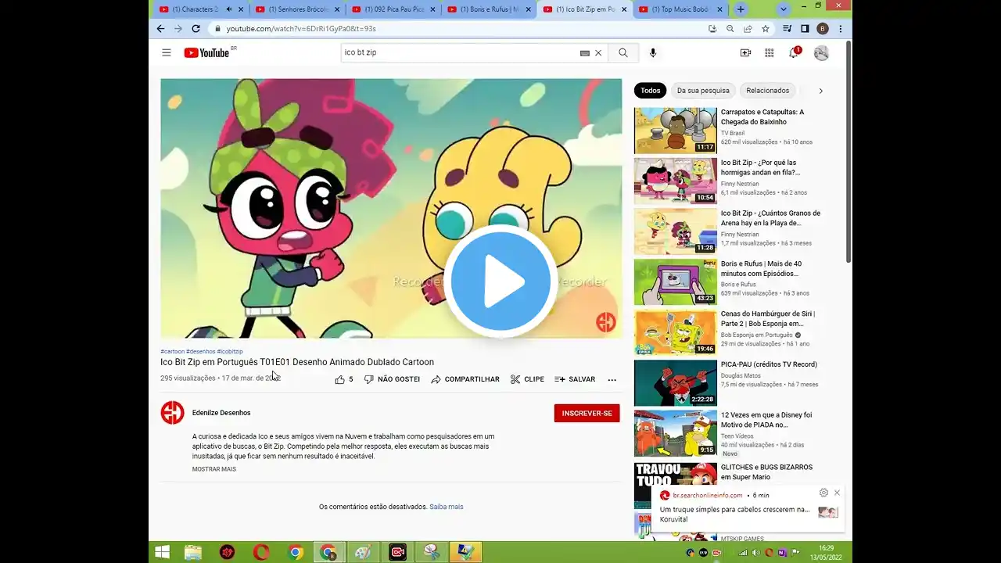The width and height of the screenshot is (1001, 563).
Task: Open the notifications bell
Action: 794,52
